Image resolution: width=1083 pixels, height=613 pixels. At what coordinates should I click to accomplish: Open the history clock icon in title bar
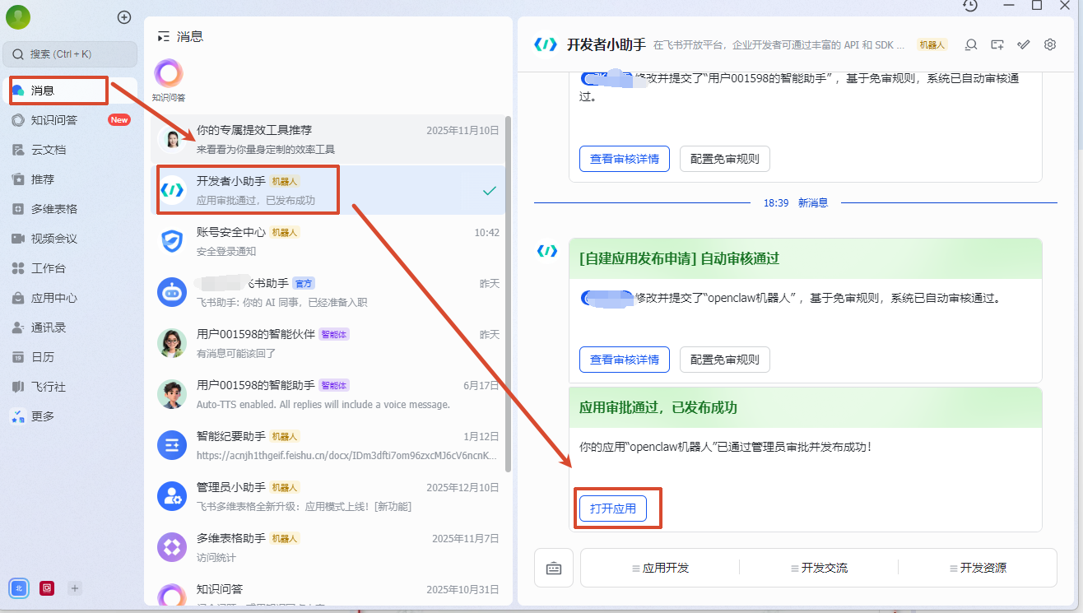click(970, 6)
